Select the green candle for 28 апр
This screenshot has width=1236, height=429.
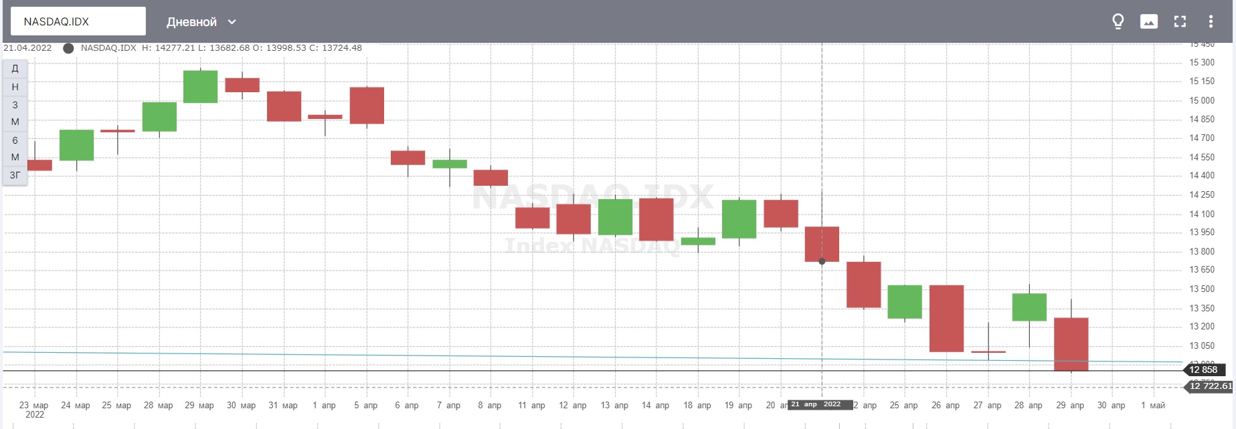pos(1029,307)
